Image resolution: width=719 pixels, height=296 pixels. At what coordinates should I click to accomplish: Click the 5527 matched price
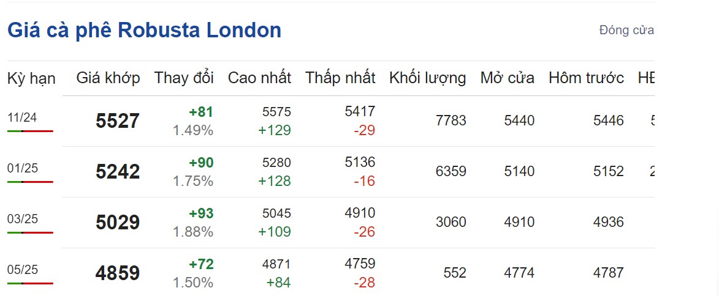pos(118,121)
